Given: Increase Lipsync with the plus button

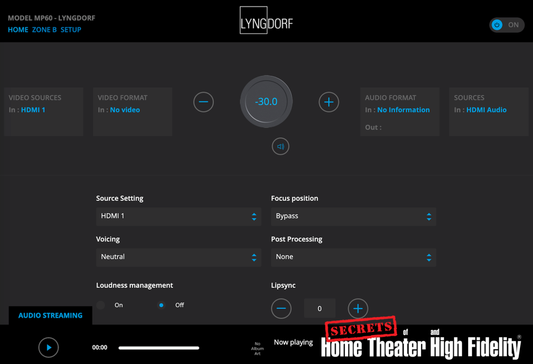Looking at the screenshot, I should click(358, 309).
